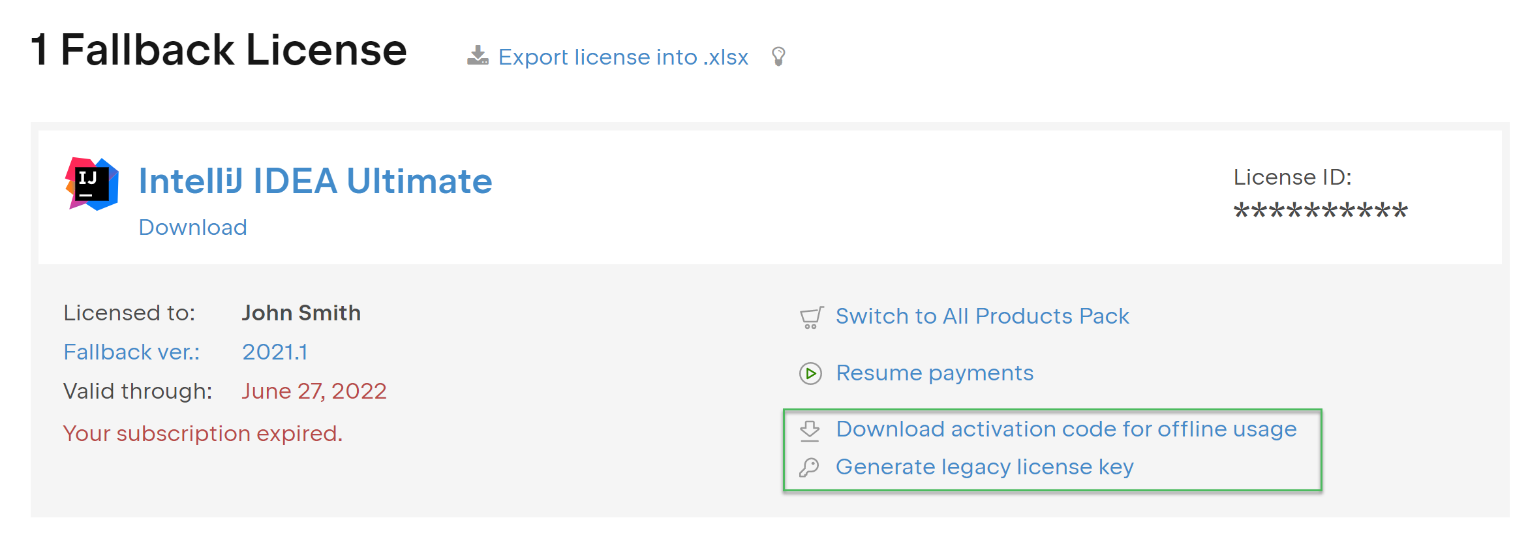Click the key icon for legacy license
The width and height of the screenshot is (1528, 535).
tap(809, 468)
